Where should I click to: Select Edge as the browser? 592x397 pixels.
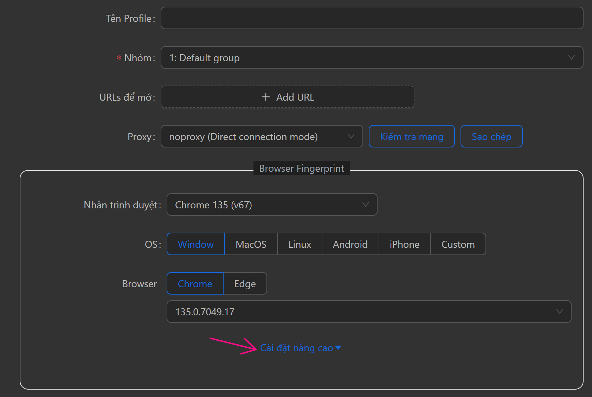pyautogui.click(x=245, y=284)
